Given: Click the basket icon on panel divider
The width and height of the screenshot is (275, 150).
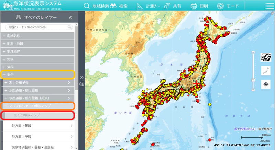Looking at the screenshot, I should tap(82, 84).
